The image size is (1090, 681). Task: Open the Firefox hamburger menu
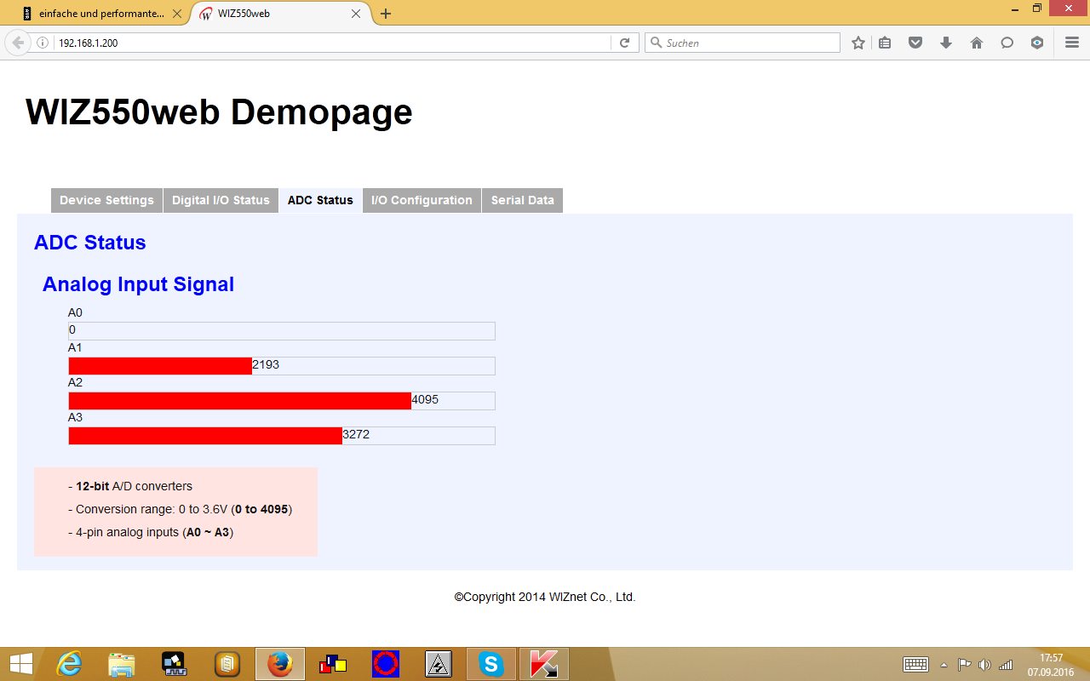(1072, 43)
